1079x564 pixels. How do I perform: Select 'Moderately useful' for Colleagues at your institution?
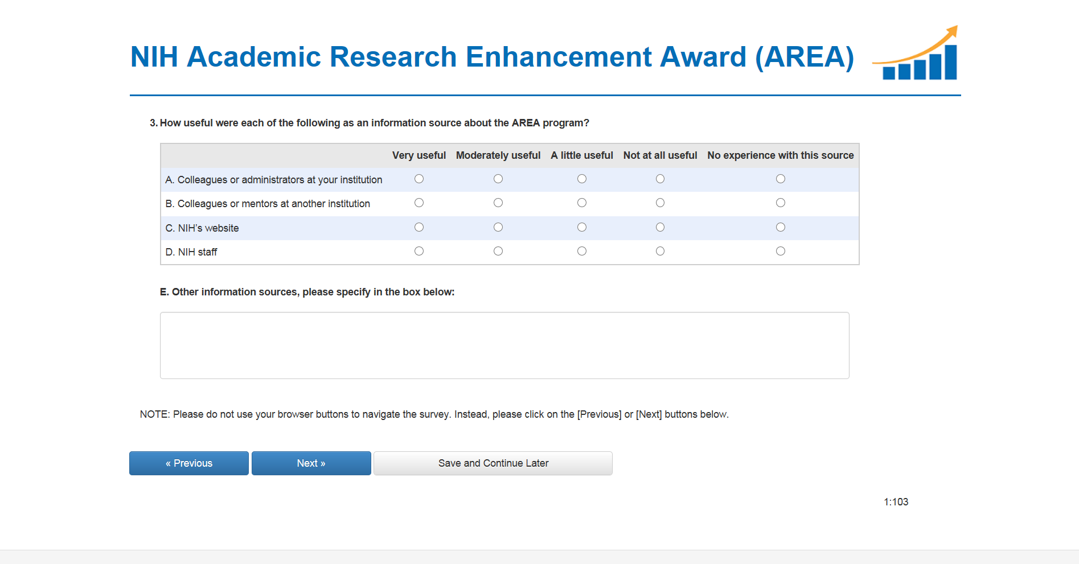[498, 179]
